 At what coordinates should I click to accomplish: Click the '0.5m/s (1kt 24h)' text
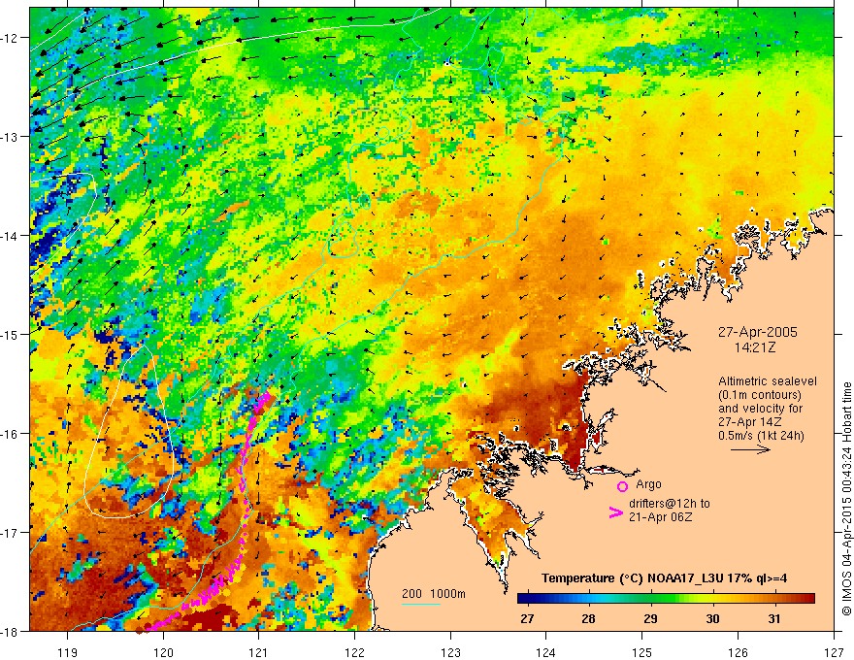point(761,436)
